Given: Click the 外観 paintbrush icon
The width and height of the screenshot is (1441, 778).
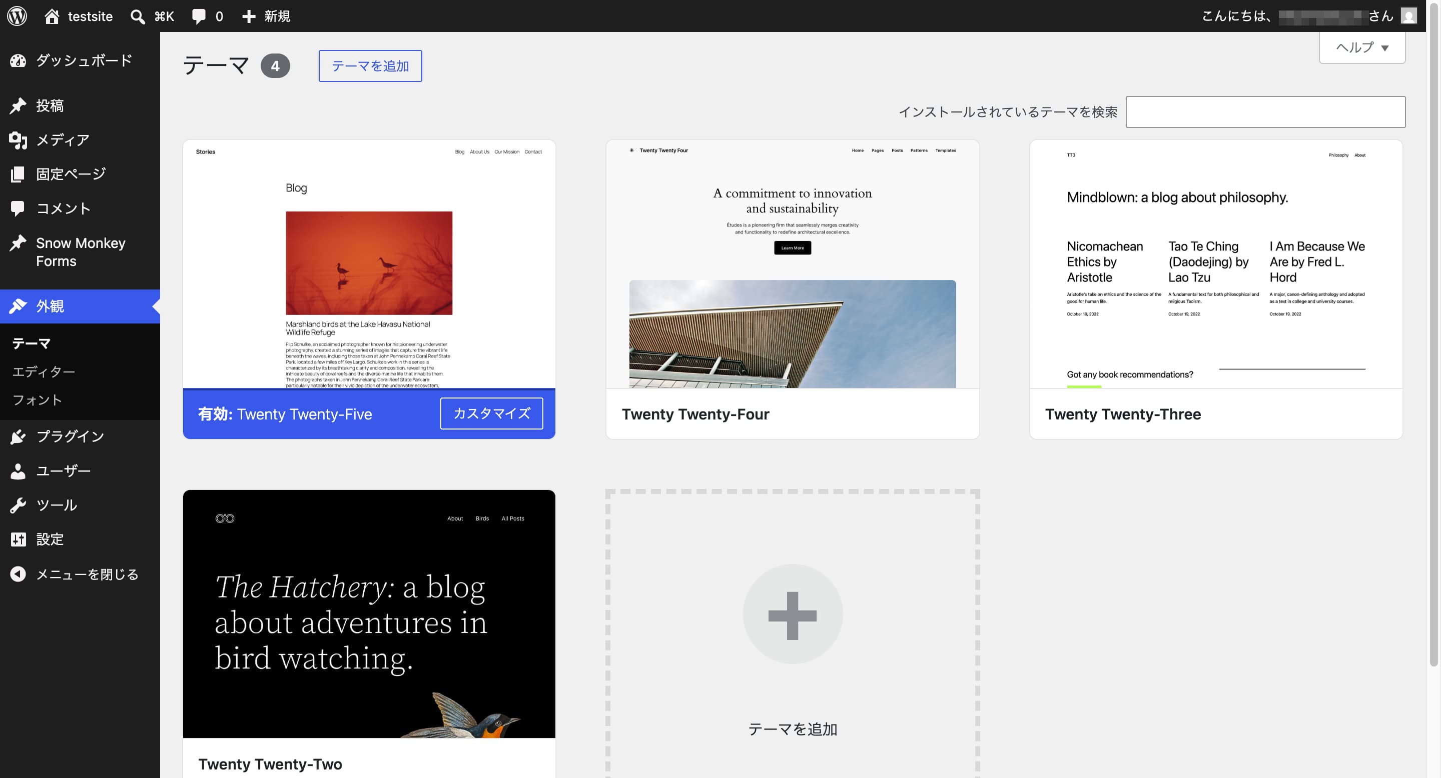Looking at the screenshot, I should click(18, 306).
